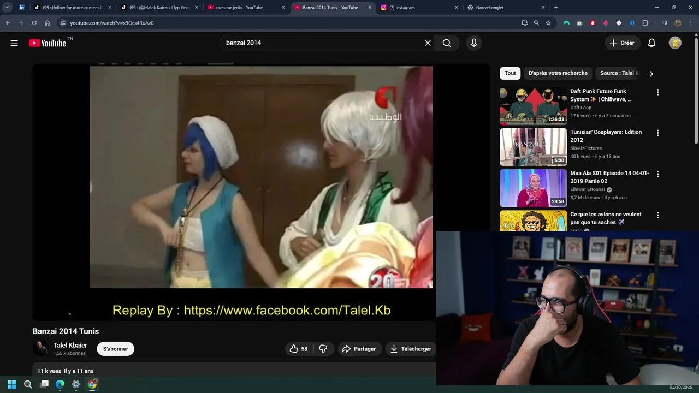This screenshot has height=393, width=699.
Task: Clear the search box with the X icon
Action: point(428,43)
